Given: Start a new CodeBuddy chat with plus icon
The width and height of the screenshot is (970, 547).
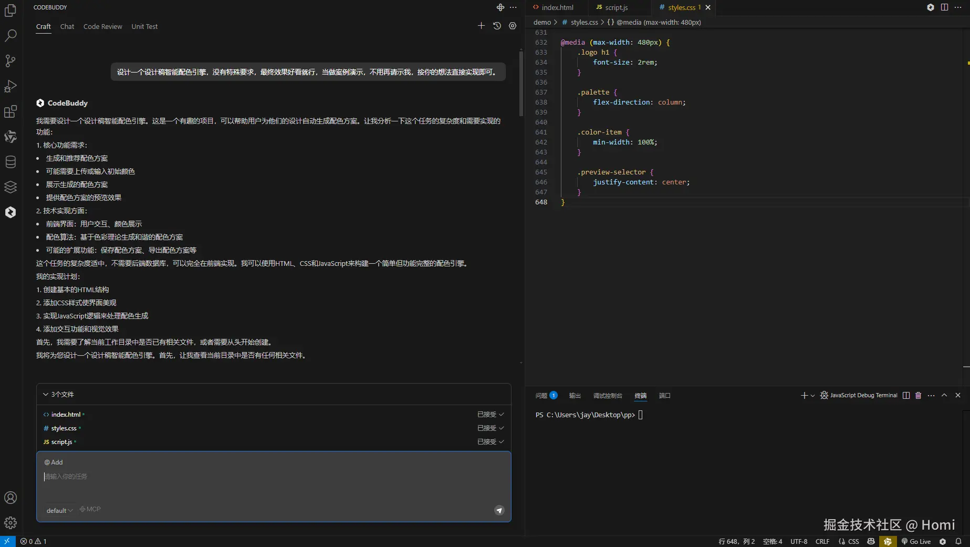Looking at the screenshot, I should point(481,25).
